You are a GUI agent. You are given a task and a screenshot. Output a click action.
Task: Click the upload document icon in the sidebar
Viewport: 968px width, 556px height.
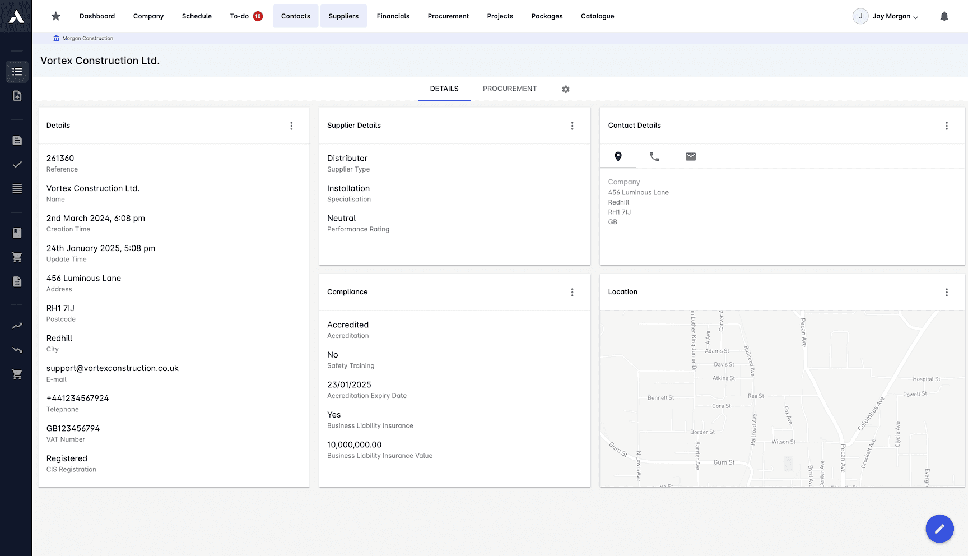(17, 95)
